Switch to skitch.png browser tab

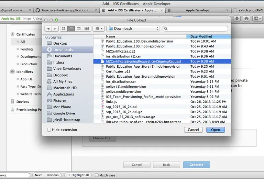coord(248,10)
